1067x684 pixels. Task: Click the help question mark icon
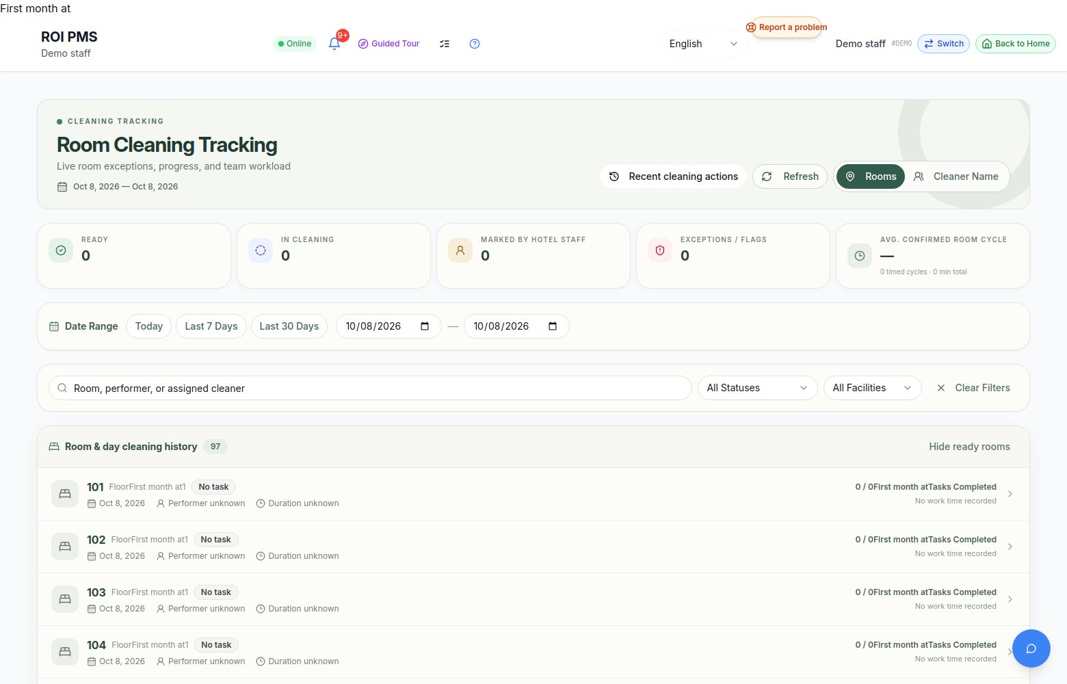coord(475,44)
